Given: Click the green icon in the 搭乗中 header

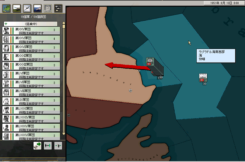Looking at the screenshot, I should (x=6, y=24).
